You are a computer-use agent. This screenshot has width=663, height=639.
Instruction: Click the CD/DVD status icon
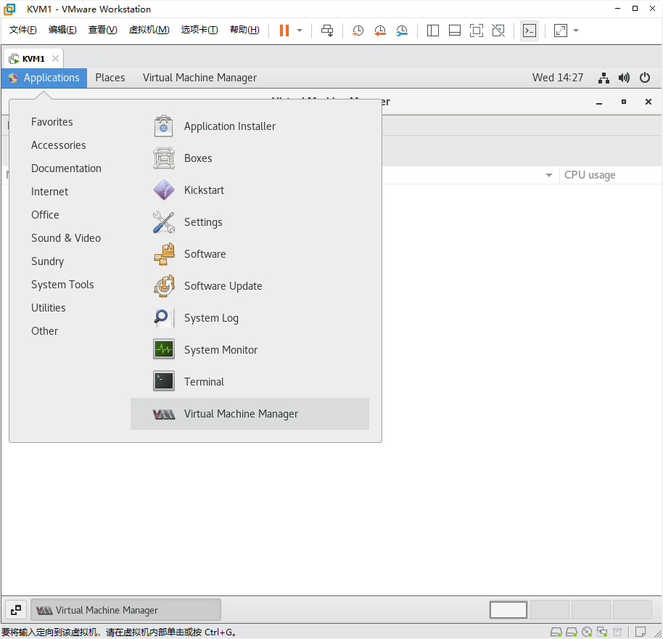click(587, 632)
